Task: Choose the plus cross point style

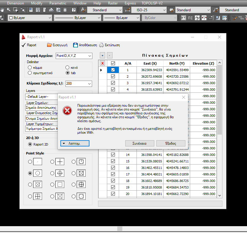Action: (52, 162)
